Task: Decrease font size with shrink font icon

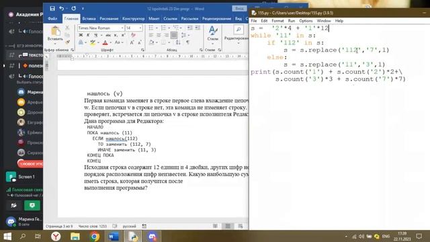Action: coord(139,42)
